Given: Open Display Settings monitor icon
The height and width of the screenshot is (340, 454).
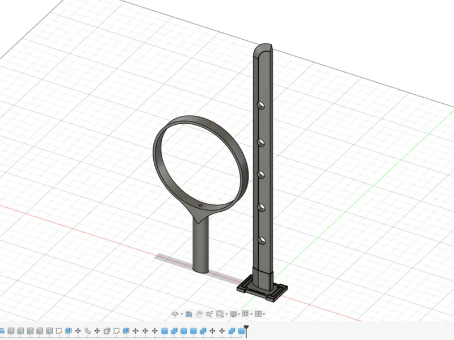Looking at the screenshot, I should pyautogui.click(x=233, y=314).
